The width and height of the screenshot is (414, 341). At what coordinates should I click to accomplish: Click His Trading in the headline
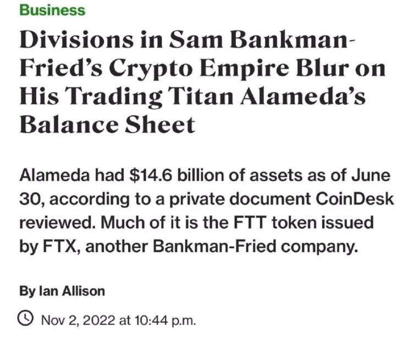click(91, 97)
